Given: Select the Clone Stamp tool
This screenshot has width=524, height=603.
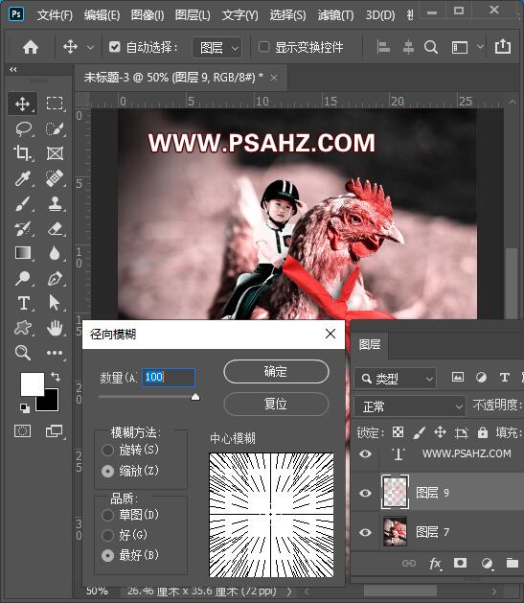Looking at the screenshot, I should (x=56, y=203).
